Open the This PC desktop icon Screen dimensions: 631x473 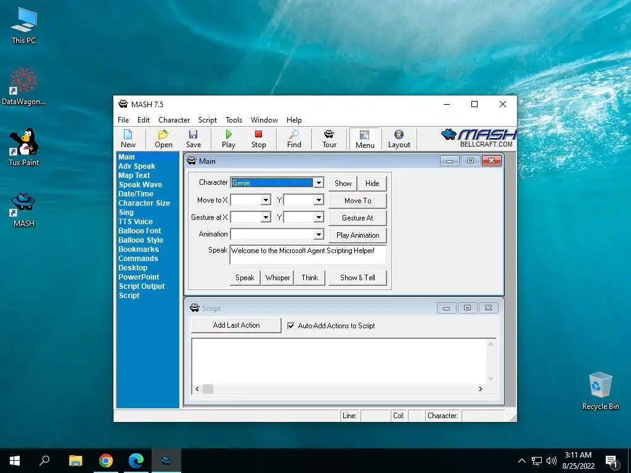tap(24, 26)
